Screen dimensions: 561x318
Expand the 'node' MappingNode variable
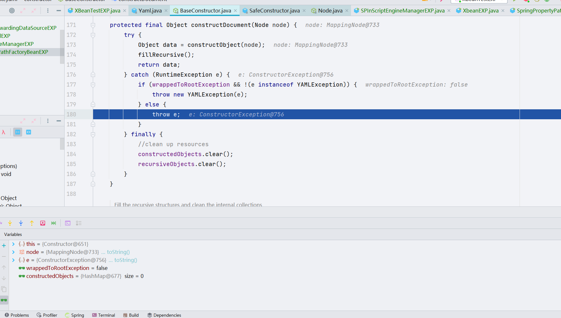pyautogui.click(x=13, y=252)
